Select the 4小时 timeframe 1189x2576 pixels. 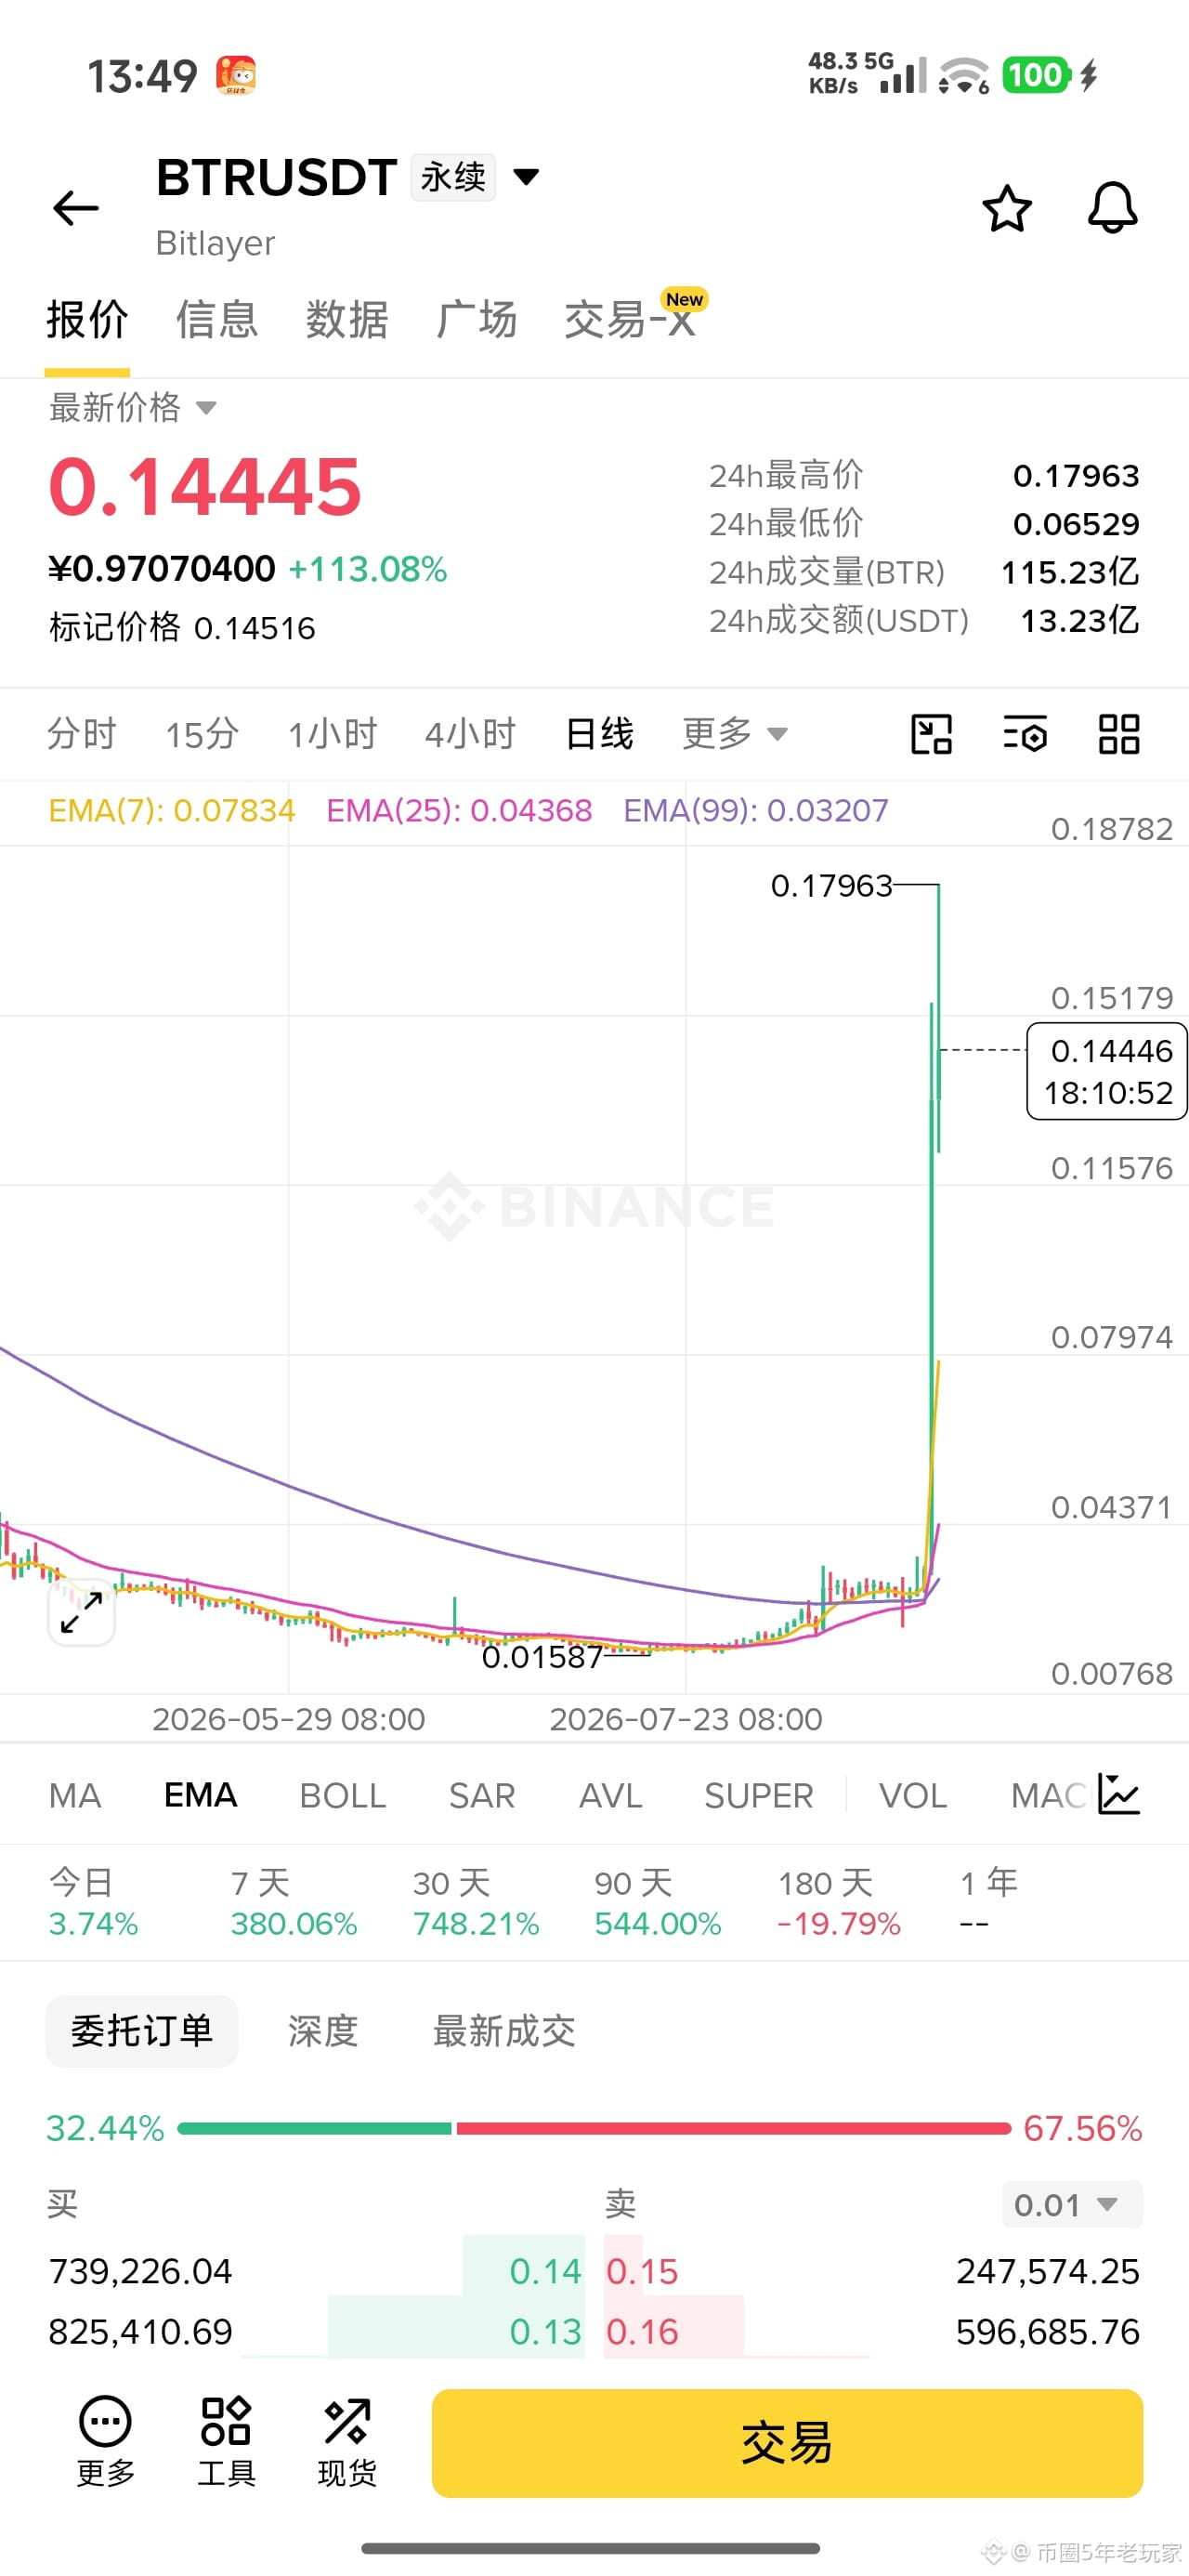[470, 734]
